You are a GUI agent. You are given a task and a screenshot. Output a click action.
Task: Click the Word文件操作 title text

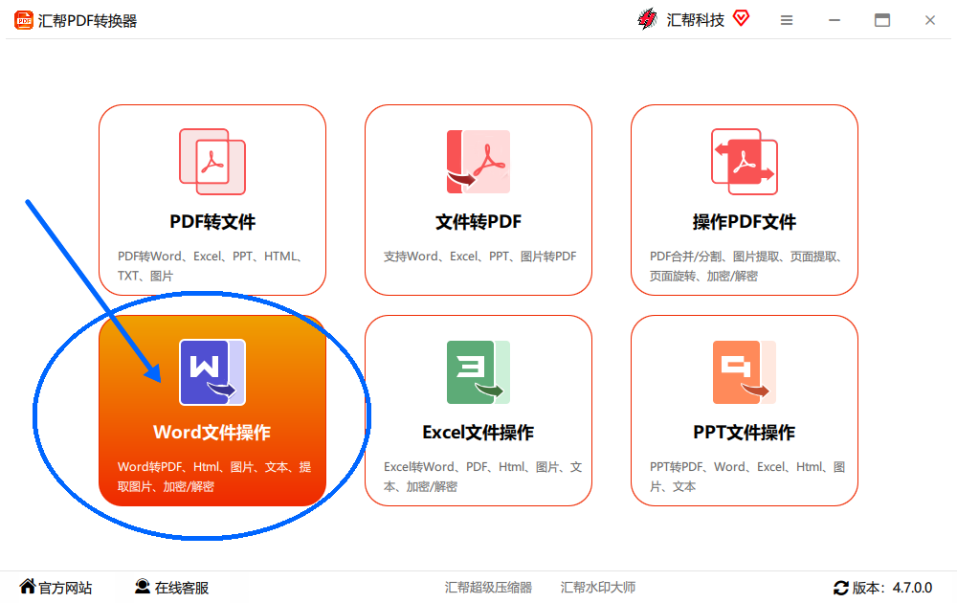212,432
